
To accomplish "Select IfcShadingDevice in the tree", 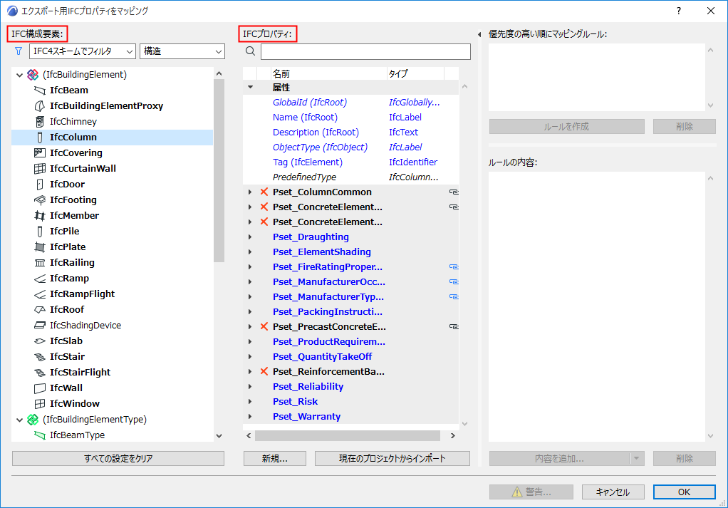I will click(x=85, y=326).
